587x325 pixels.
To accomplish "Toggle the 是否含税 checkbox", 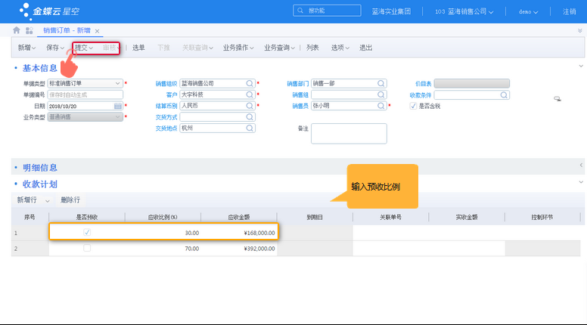I will 413,106.
